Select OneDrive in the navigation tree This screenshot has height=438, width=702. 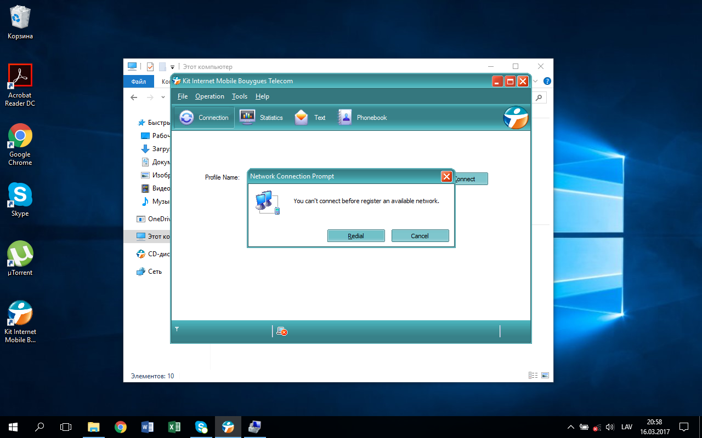pyautogui.click(x=159, y=219)
